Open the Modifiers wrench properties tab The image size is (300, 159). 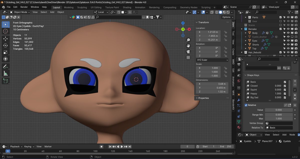pos(239,100)
